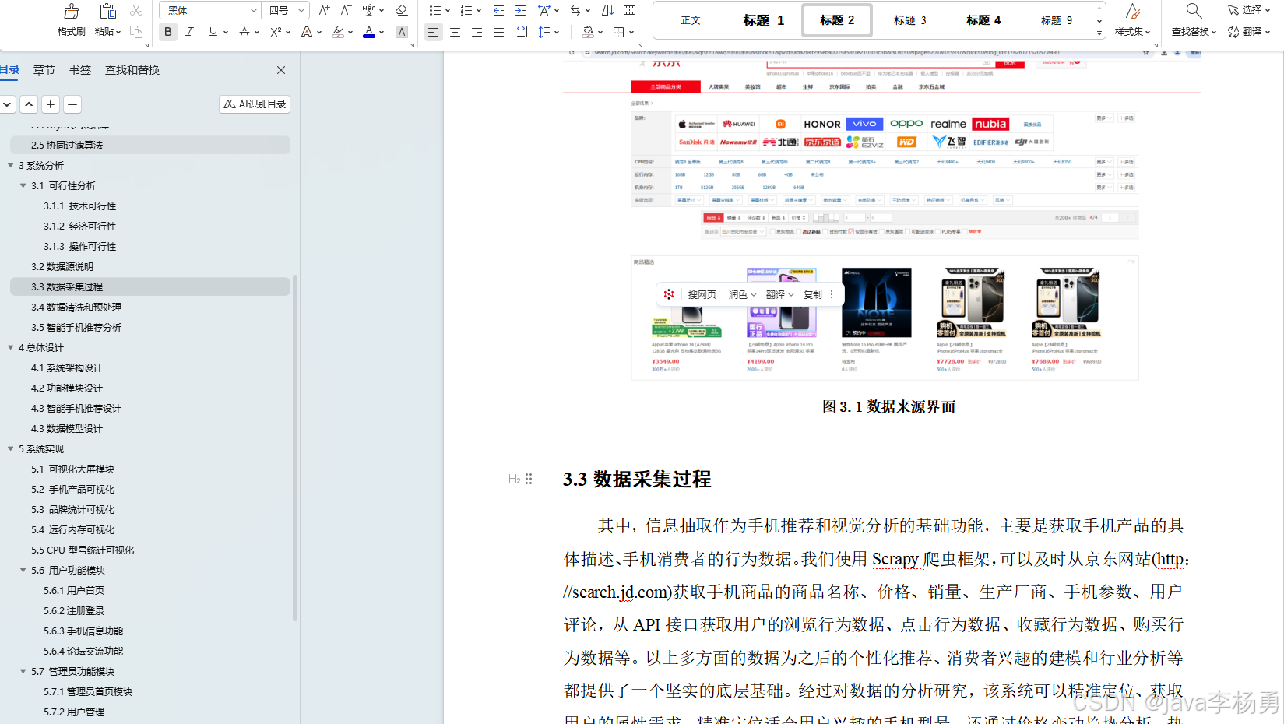
Task: Click the plus (promote level) outline button
Action: (51, 104)
